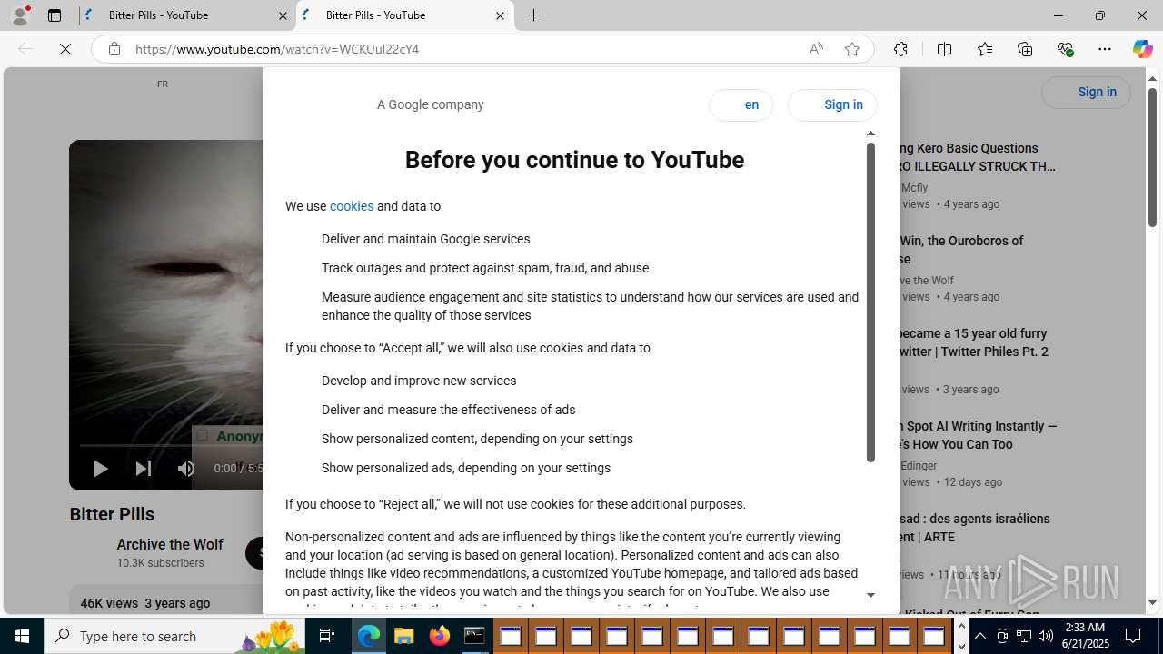Open Twitter Philes Pt. 2 video
The image size is (1163, 654).
973,342
